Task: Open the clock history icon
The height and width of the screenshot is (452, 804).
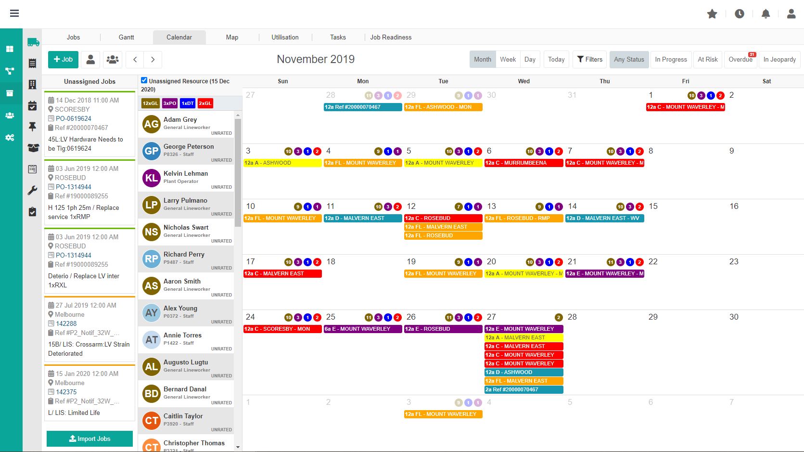Action: tap(740, 14)
